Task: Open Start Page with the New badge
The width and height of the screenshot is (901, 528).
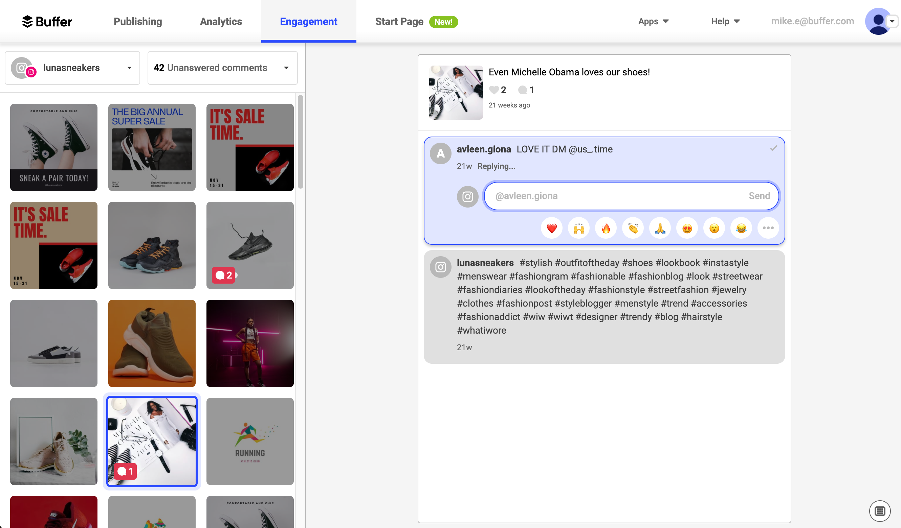Action: [399, 21]
